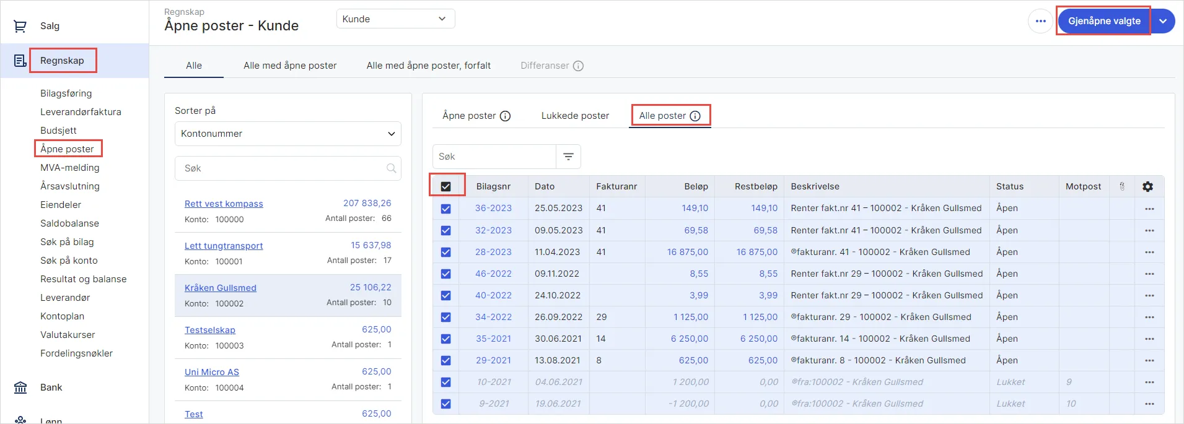Click the Gjenåpne valgte button
The height and width of the screenshot is (424, 1184).
[x=1103, y=21]
